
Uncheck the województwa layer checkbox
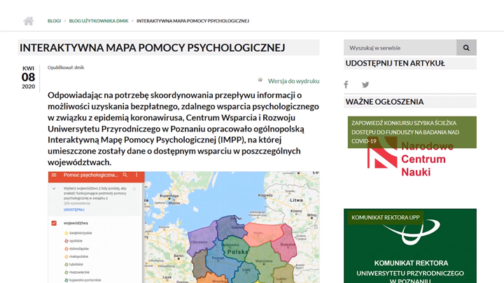point(55,223)
